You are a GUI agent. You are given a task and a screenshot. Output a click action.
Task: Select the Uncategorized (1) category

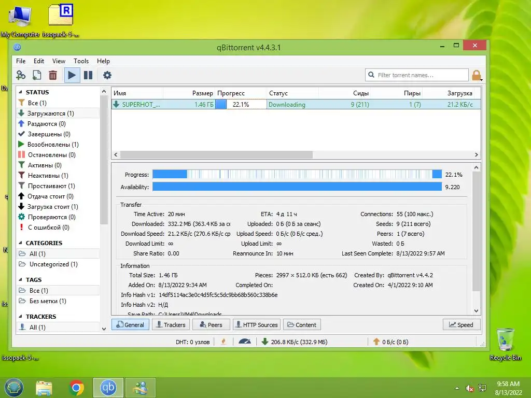(58, 264)
